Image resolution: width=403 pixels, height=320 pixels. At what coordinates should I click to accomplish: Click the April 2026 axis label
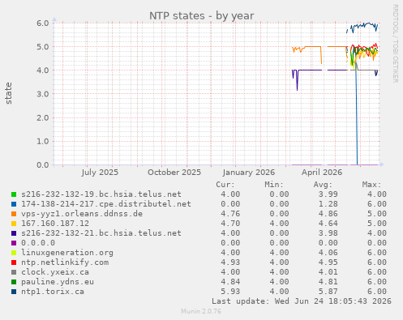point(322,173)
